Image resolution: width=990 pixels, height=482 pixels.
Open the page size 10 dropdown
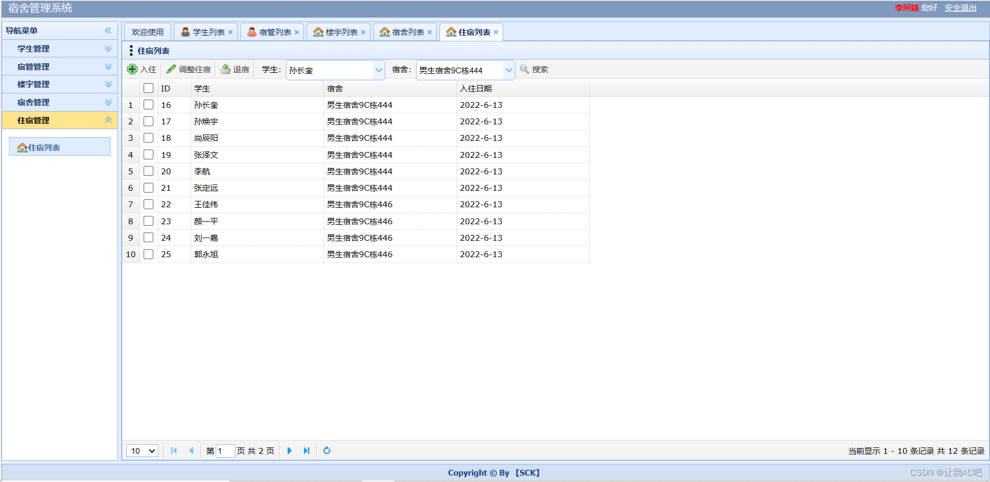pyautogui.click(x=142, y=451)
